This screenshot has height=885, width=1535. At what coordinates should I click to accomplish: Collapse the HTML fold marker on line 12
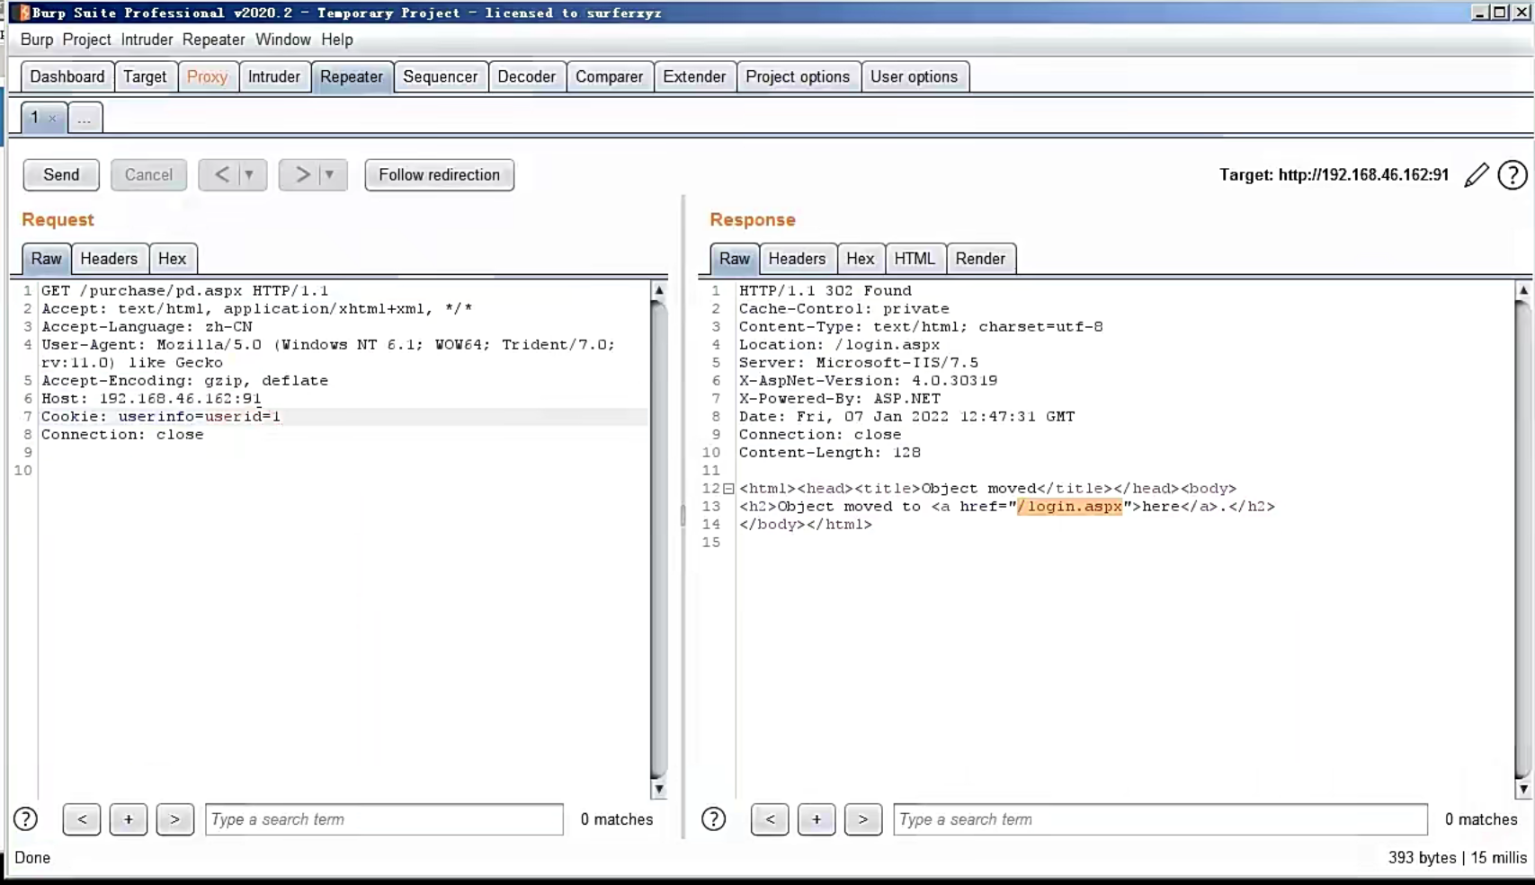point(728,489)
